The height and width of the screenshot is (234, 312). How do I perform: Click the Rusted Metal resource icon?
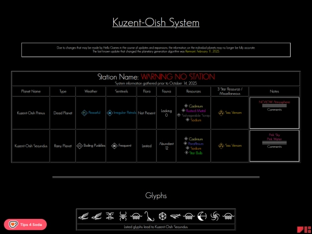183,110
